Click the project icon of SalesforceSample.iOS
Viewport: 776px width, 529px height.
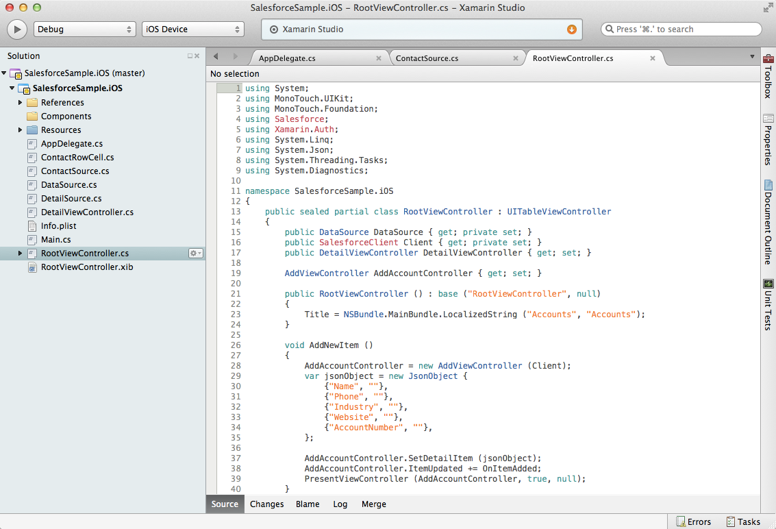(24, 88)
